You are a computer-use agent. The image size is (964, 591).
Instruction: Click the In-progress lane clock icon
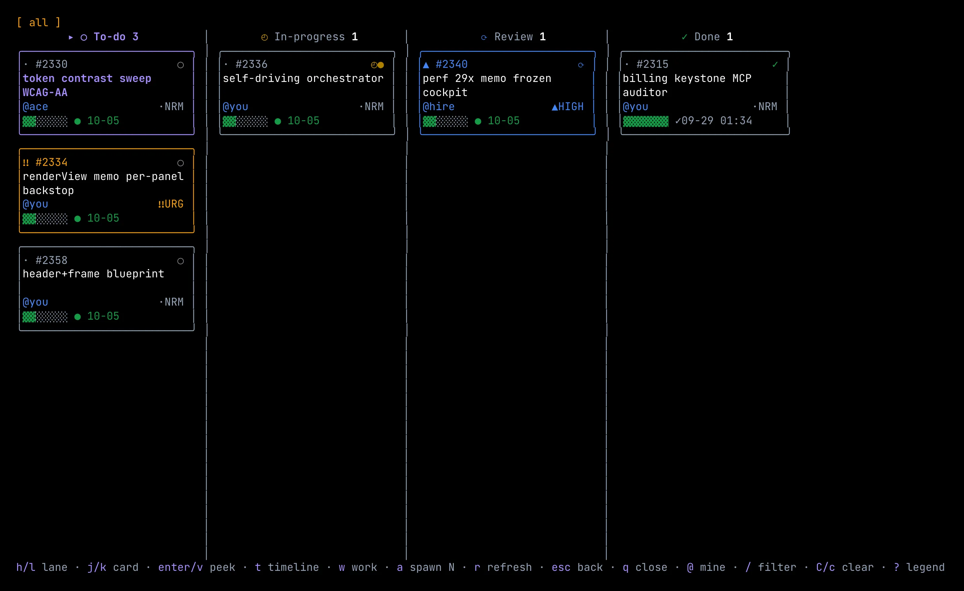(264, 37)
